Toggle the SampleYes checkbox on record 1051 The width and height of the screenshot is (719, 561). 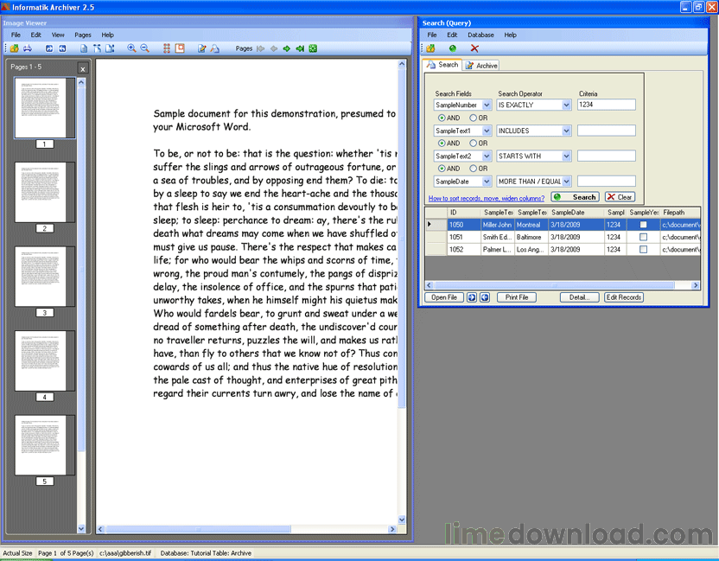tap(643, 237)
